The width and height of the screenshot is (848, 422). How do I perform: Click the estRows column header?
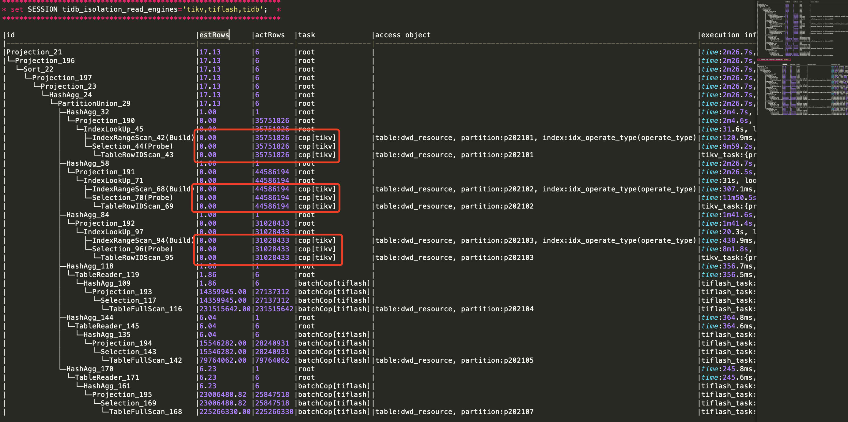[214, 35]
